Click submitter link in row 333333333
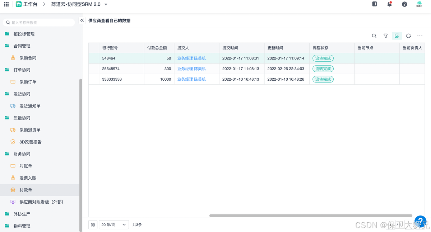The image size is (431, 232). (x=191, y=79)
